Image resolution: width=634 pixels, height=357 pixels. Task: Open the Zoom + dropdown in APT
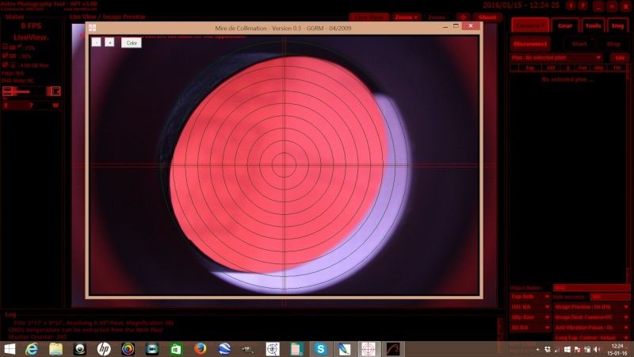pos(406,17)
